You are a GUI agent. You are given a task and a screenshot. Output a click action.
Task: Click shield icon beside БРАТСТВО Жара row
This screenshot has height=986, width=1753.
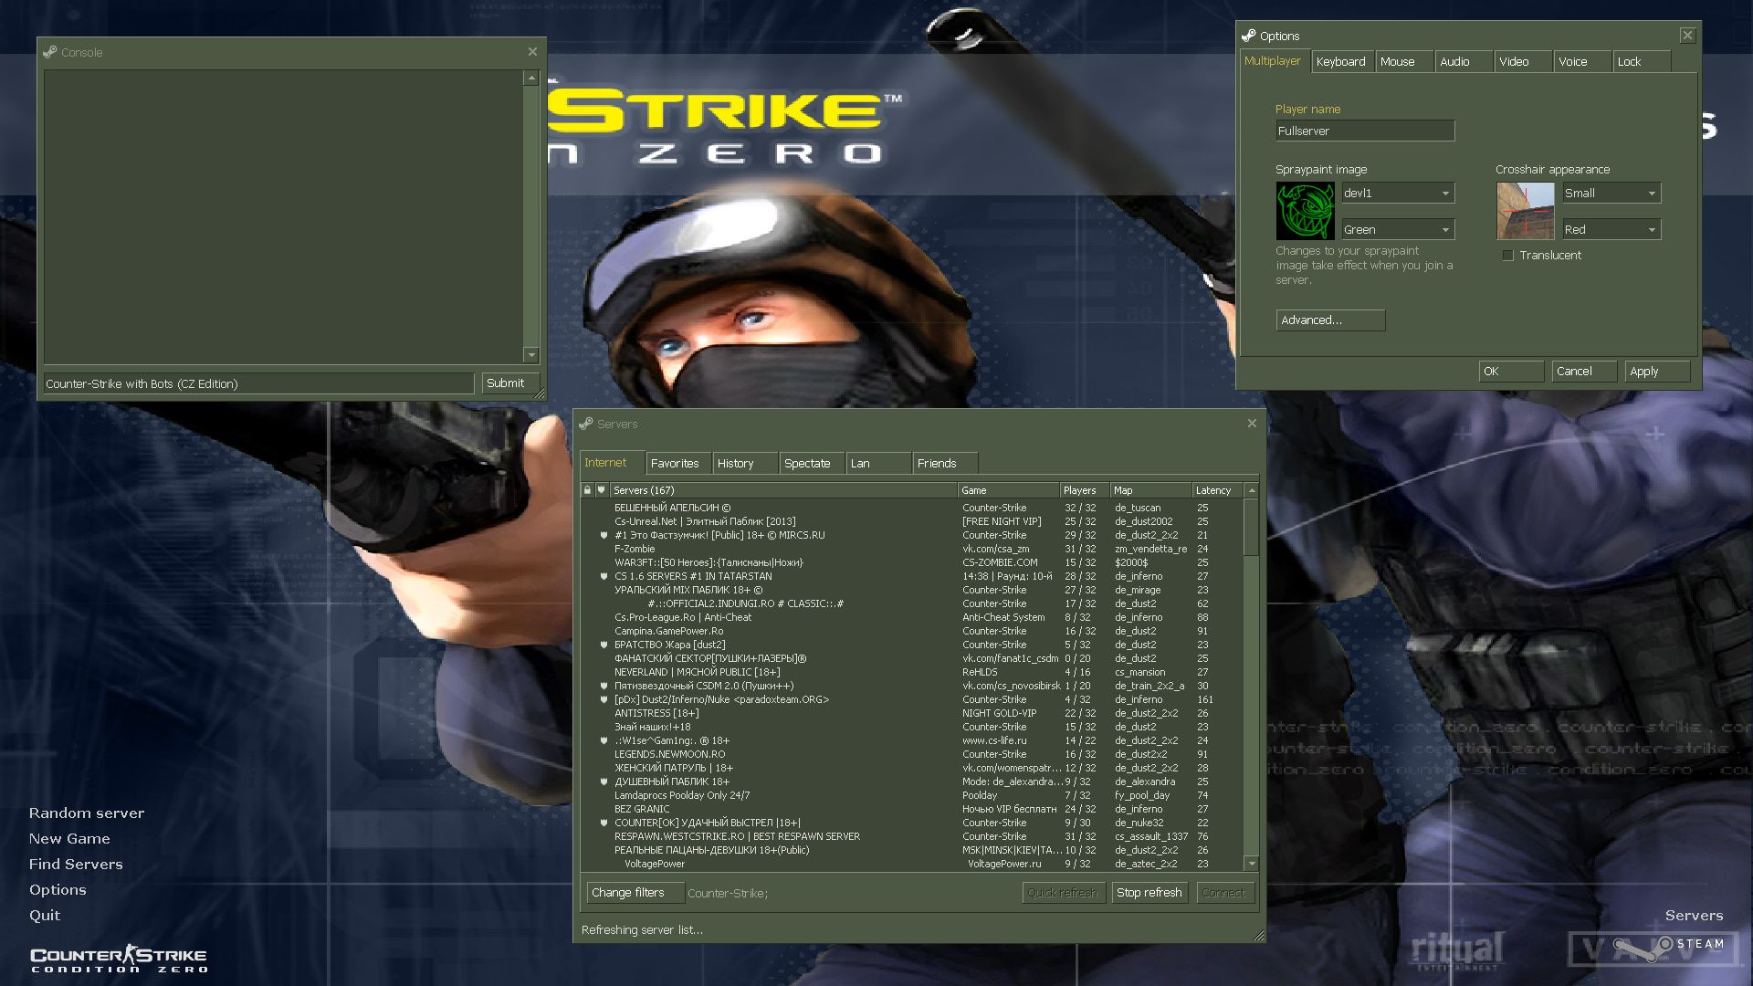click(x=604, y=645)
